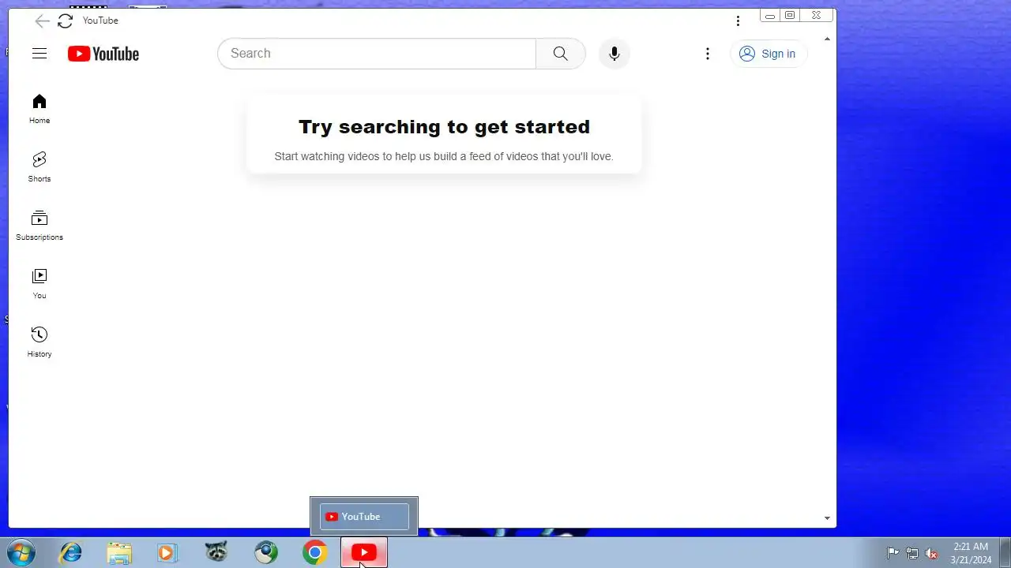Click the network tray icon

point(912,553)
